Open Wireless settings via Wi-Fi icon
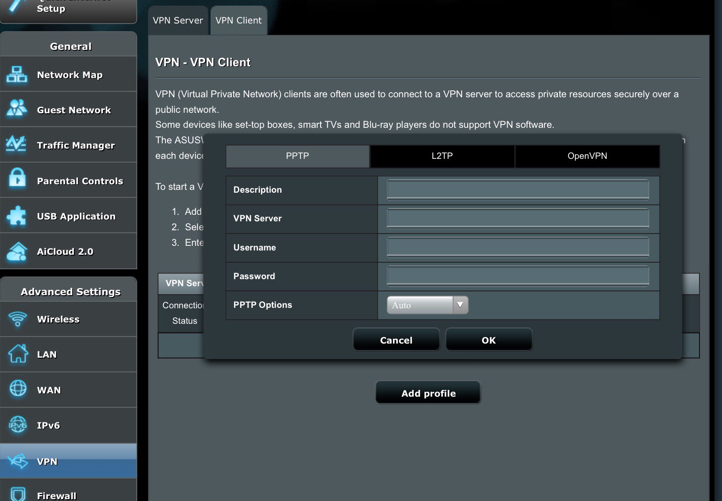The width and height of the screenshot is (722, 501). (18, 319)
